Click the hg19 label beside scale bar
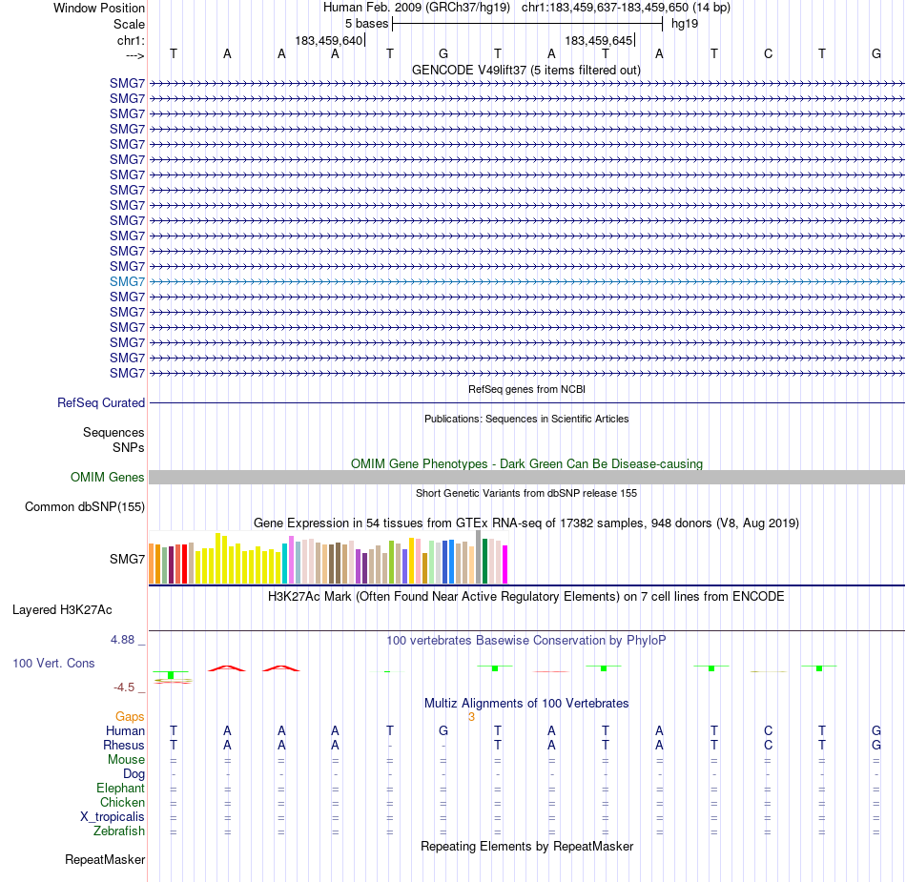The width and height of the screenshot is (906, 882). point(685,24)
